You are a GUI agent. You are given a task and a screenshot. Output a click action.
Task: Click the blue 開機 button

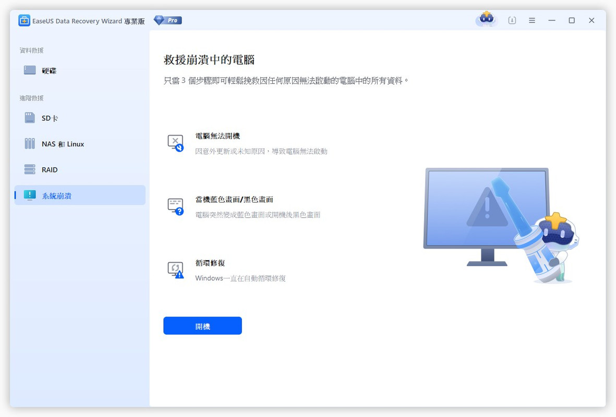203,326
